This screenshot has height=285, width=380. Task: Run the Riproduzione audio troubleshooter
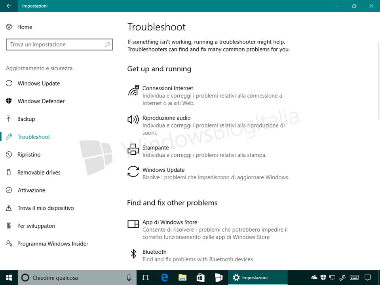tap(209, 125)
